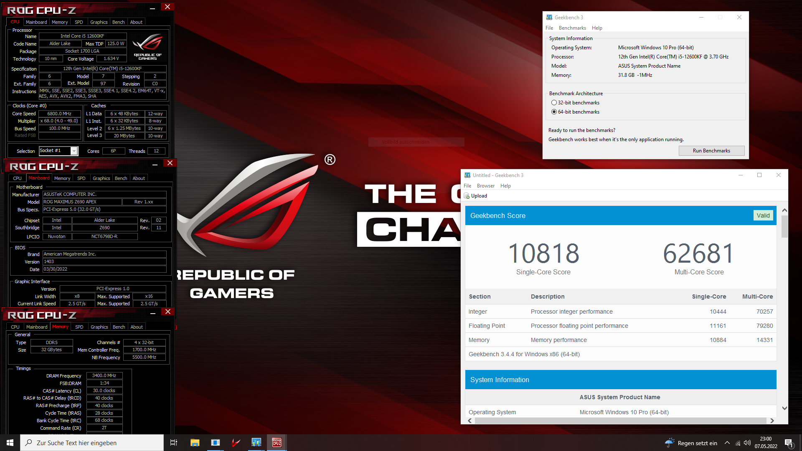
Task: Select Mainboard tab in bottom CPU-Z window
Action: tap(37, 327)
